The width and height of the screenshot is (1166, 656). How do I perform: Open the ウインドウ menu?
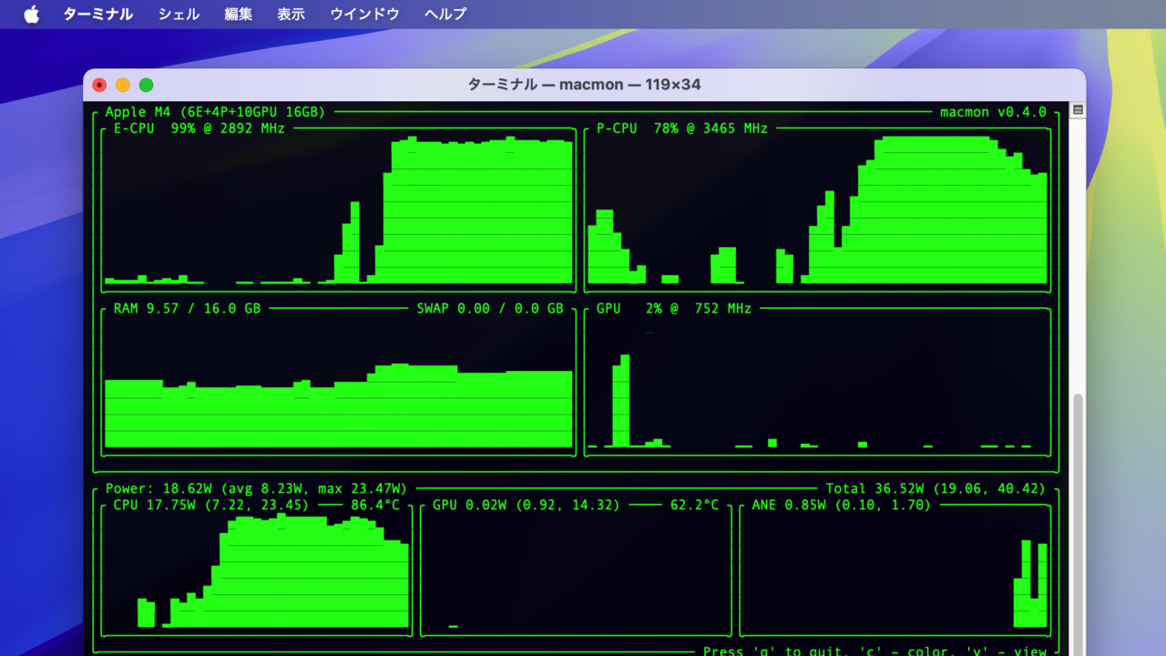[x=364, y=14]
